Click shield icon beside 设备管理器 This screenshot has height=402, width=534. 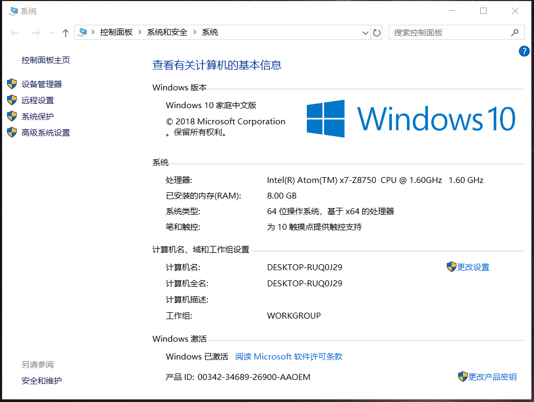pyautogui.click(x=12, y=84)
